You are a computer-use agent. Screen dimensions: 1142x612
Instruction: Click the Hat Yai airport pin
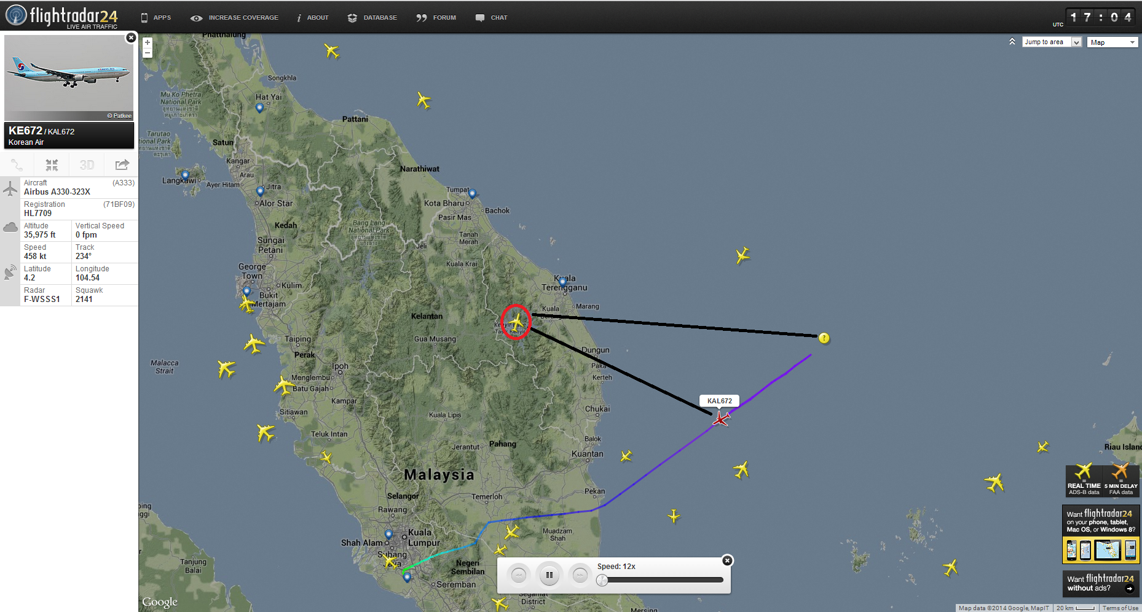(x=259, y=108)
